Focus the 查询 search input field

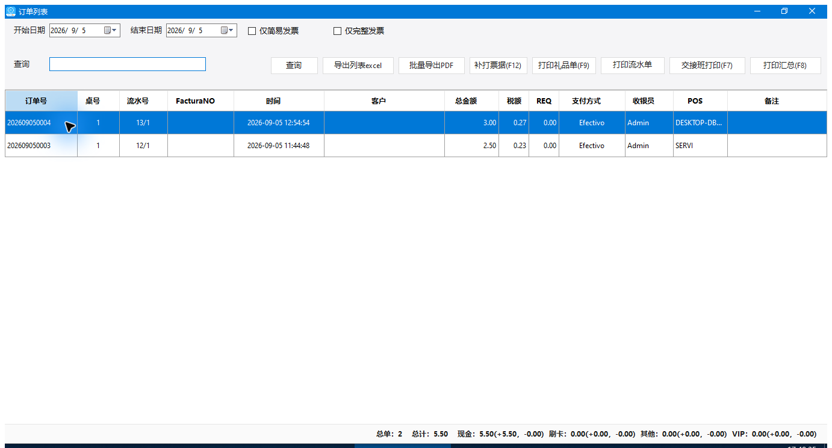point(128,64)
